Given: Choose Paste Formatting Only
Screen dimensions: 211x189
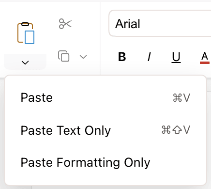Looking at the screenshot, I should pyautogui.click(x=105, y=162).
